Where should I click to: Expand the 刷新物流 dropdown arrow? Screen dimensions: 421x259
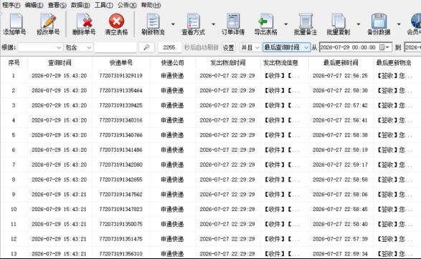(x=173, y=24)
